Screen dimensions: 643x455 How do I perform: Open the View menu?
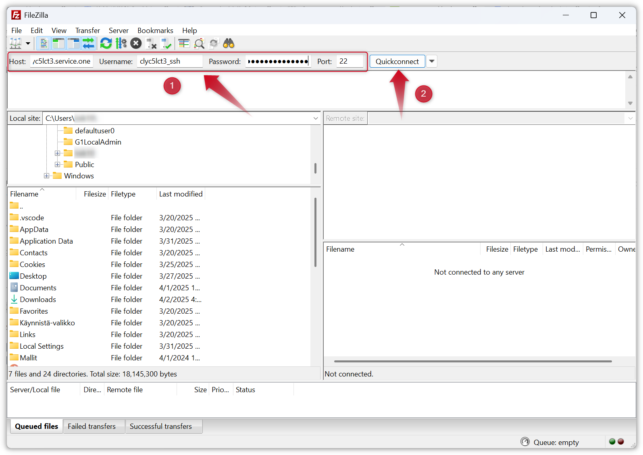pos(59,31)
